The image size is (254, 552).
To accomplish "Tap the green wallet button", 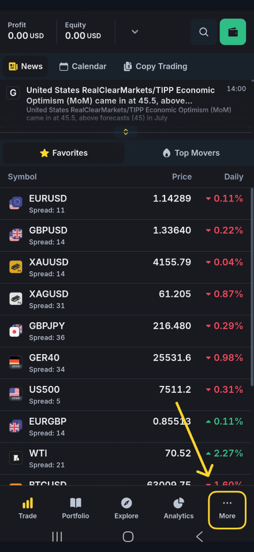I will pos(233,32).
